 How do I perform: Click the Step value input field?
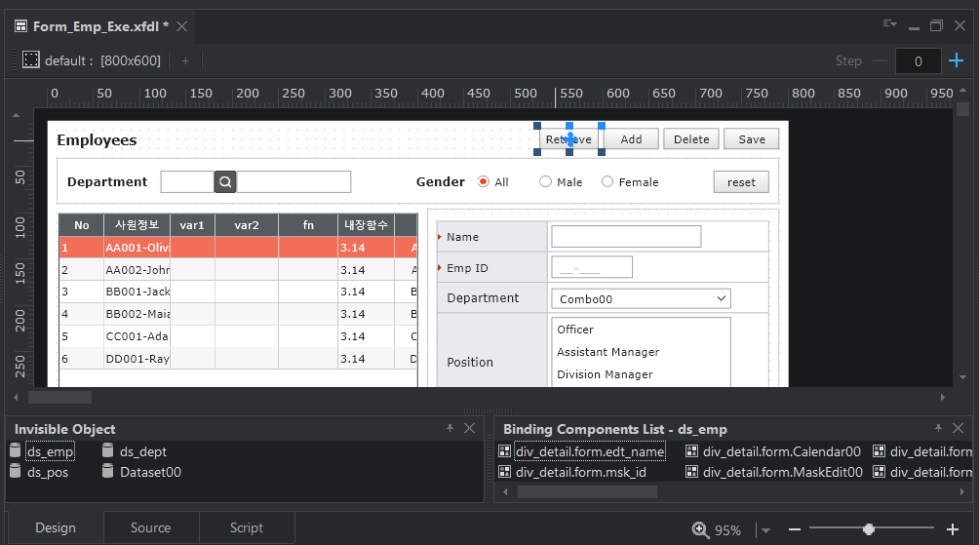tap(918, 61)
